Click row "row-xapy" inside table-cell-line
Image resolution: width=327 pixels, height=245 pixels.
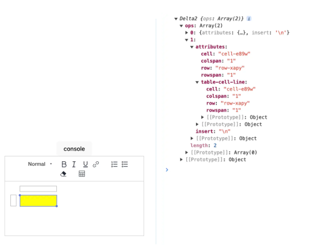click(x=235, y=103)
